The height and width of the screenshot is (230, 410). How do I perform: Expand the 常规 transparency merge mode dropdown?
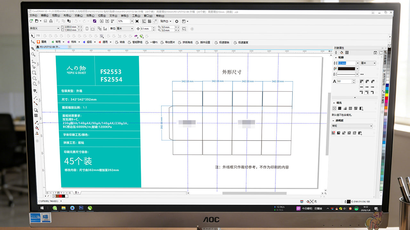click(x=371, y=126)
